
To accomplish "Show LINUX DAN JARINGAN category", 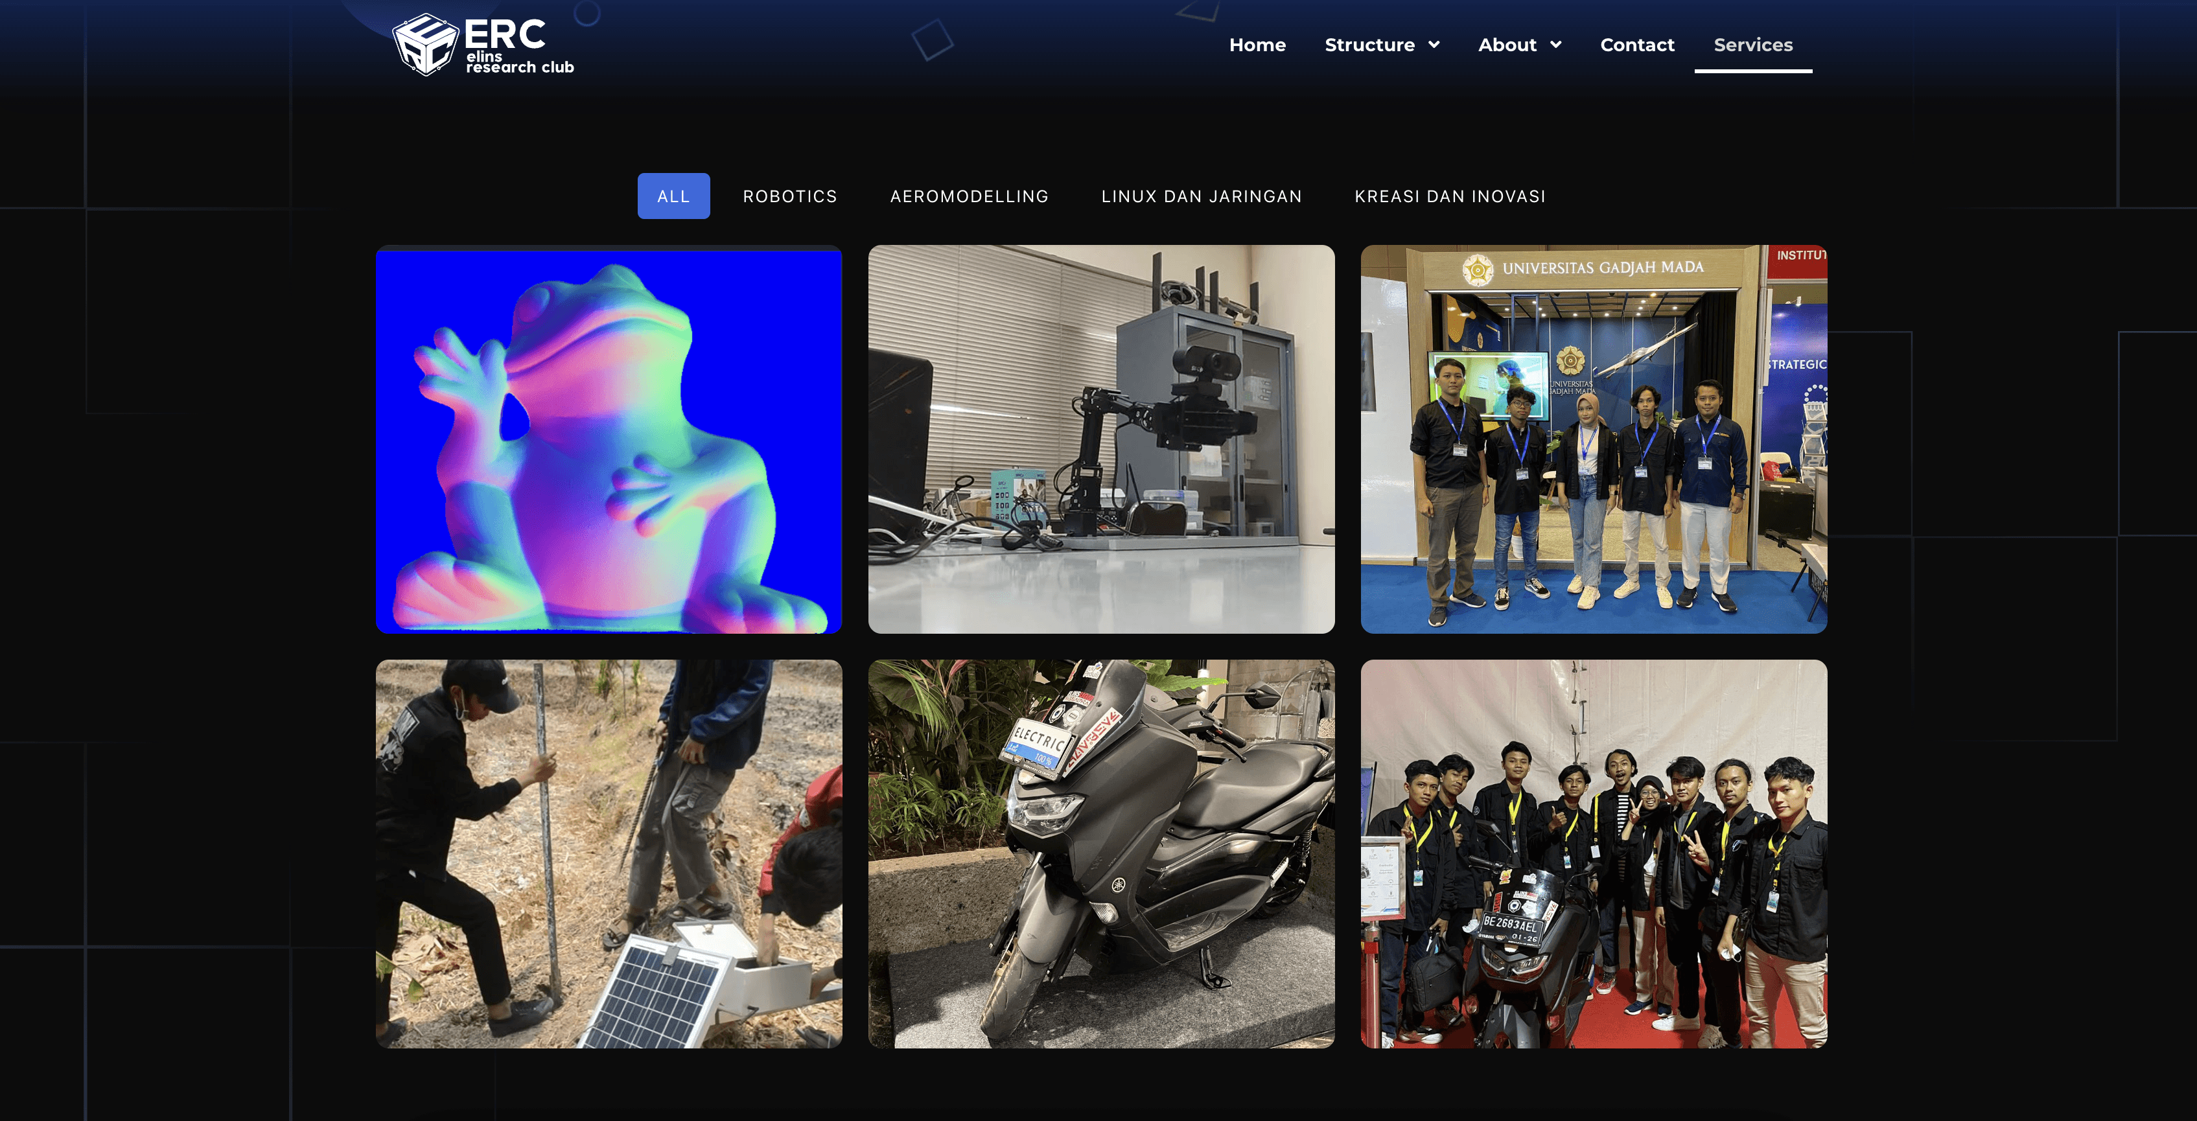I will point(1201,196).
